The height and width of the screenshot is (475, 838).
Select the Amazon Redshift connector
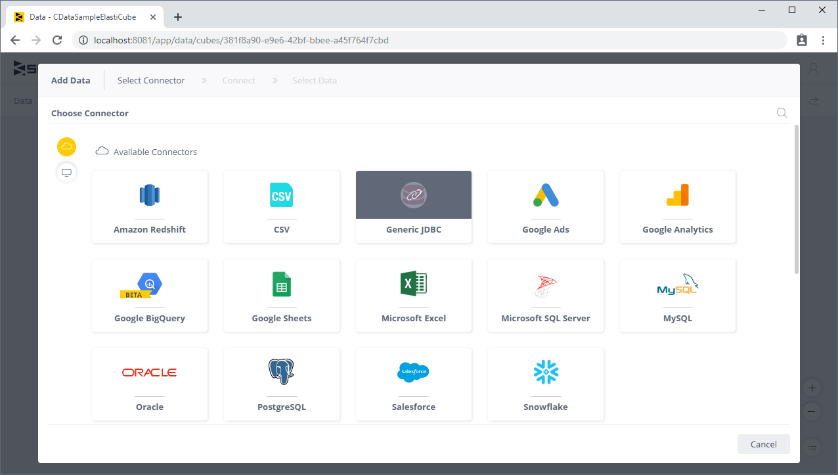(x=150, y=206)
